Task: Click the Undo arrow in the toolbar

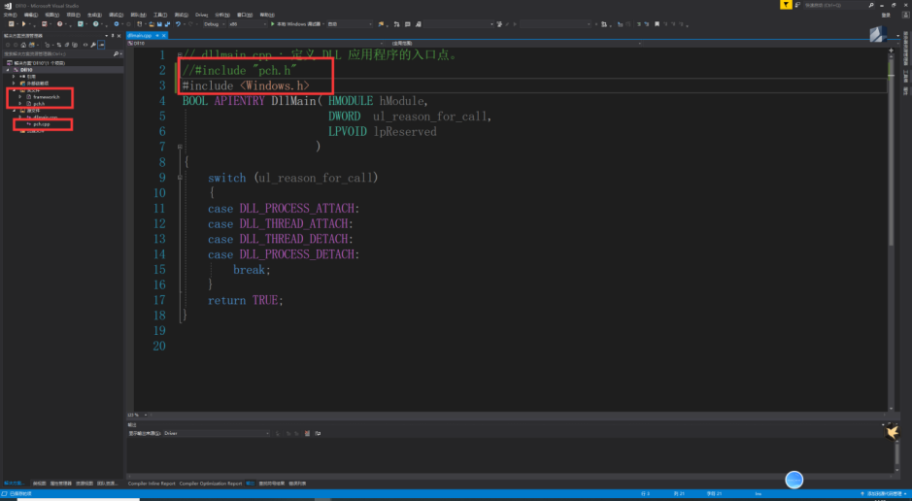Action: click(x=179, y=24)
